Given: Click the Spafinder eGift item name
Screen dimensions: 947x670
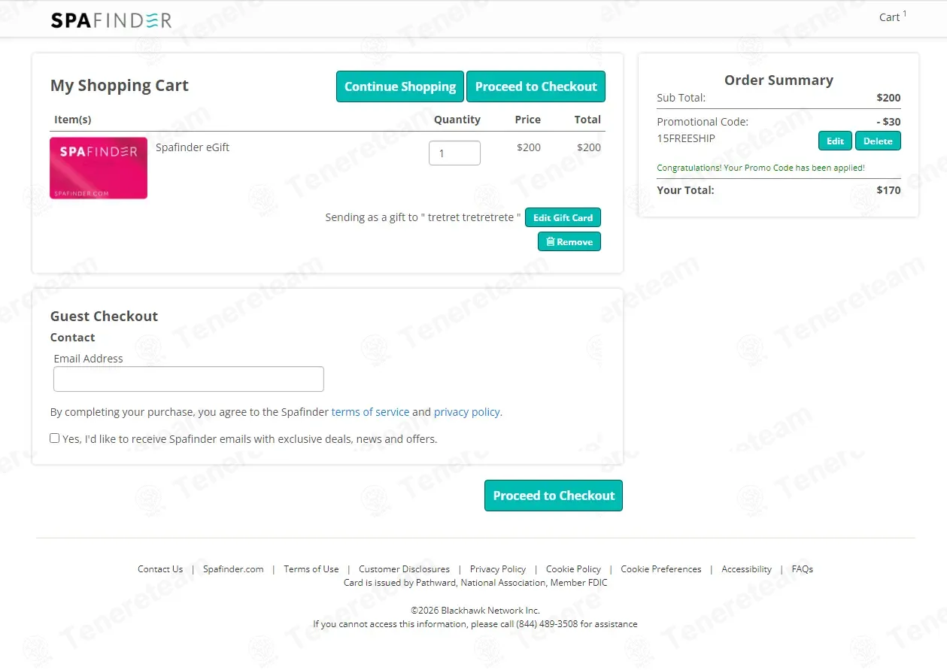Looking at the screenshot, I should click(x=193, y=147).
